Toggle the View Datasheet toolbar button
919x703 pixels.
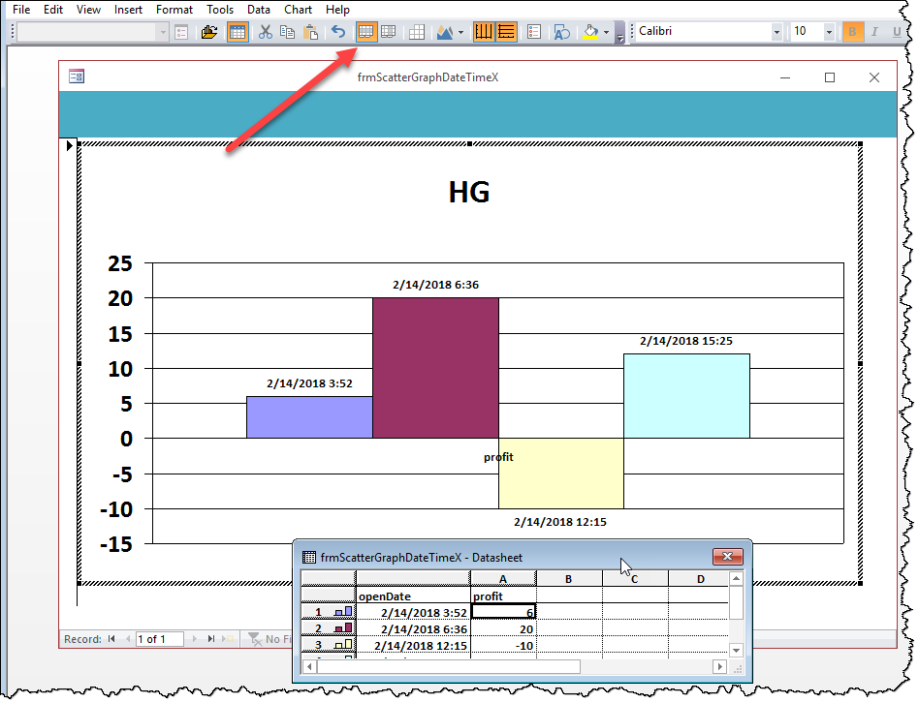coord(238,32)
